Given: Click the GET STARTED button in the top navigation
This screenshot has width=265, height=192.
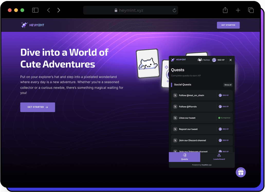Looking at the screenshot, I should 228,25.
